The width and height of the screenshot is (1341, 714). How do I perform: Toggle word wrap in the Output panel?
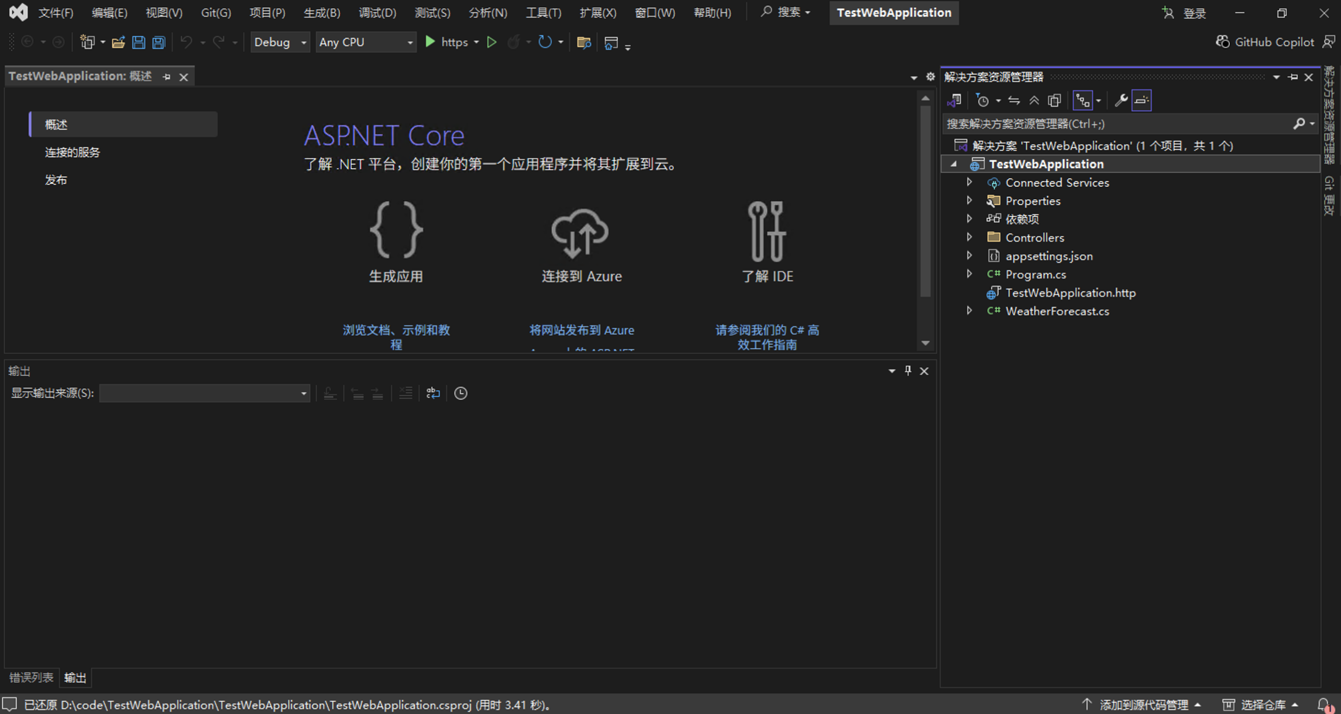(433, 393)
